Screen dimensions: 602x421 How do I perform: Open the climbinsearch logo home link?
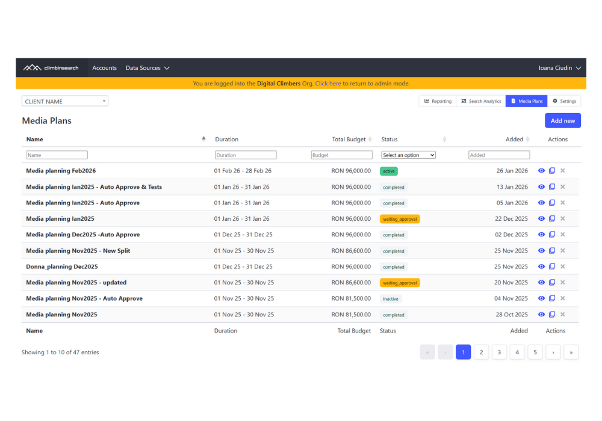tap(51, 68)
